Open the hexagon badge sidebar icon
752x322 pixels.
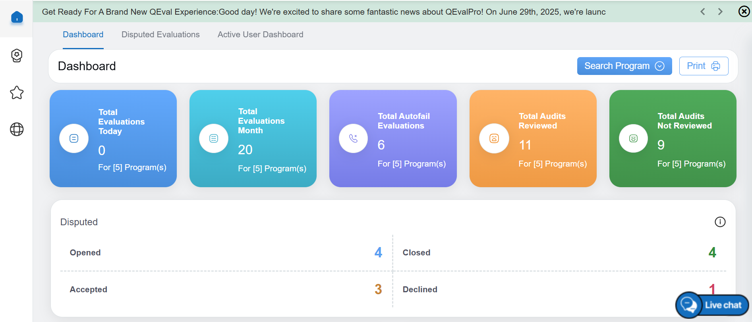click(x=17, y=56)
